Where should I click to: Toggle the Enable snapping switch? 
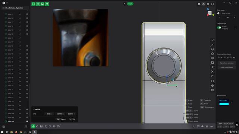[219, 28]
